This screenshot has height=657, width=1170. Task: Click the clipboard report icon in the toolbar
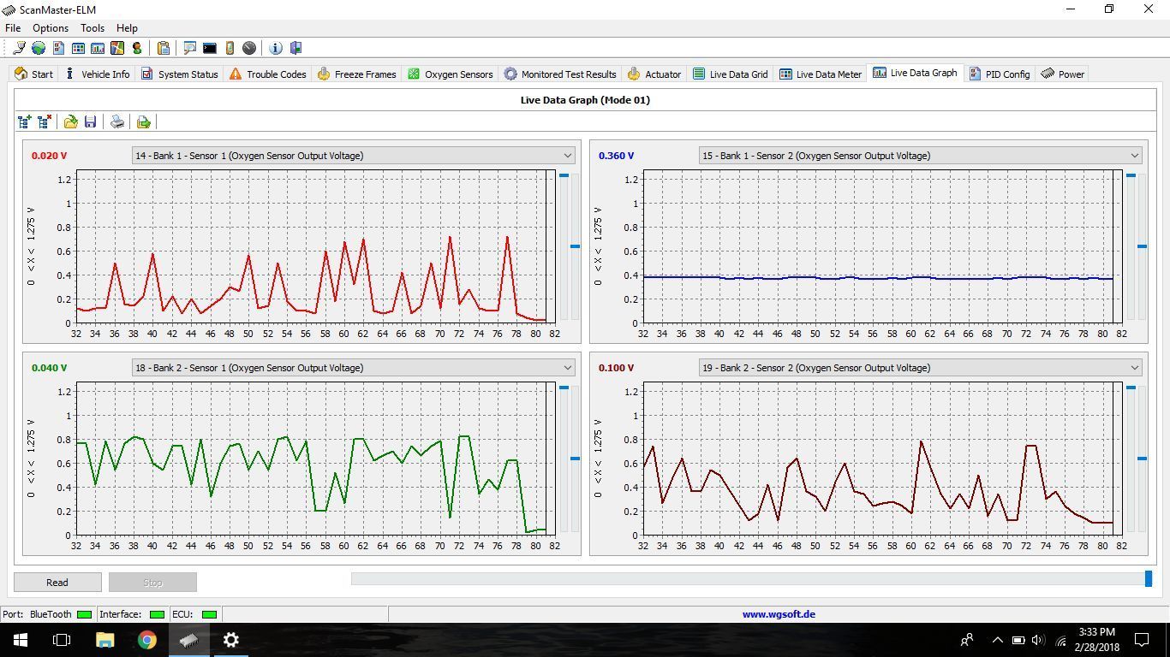click(x=163, y=48)
